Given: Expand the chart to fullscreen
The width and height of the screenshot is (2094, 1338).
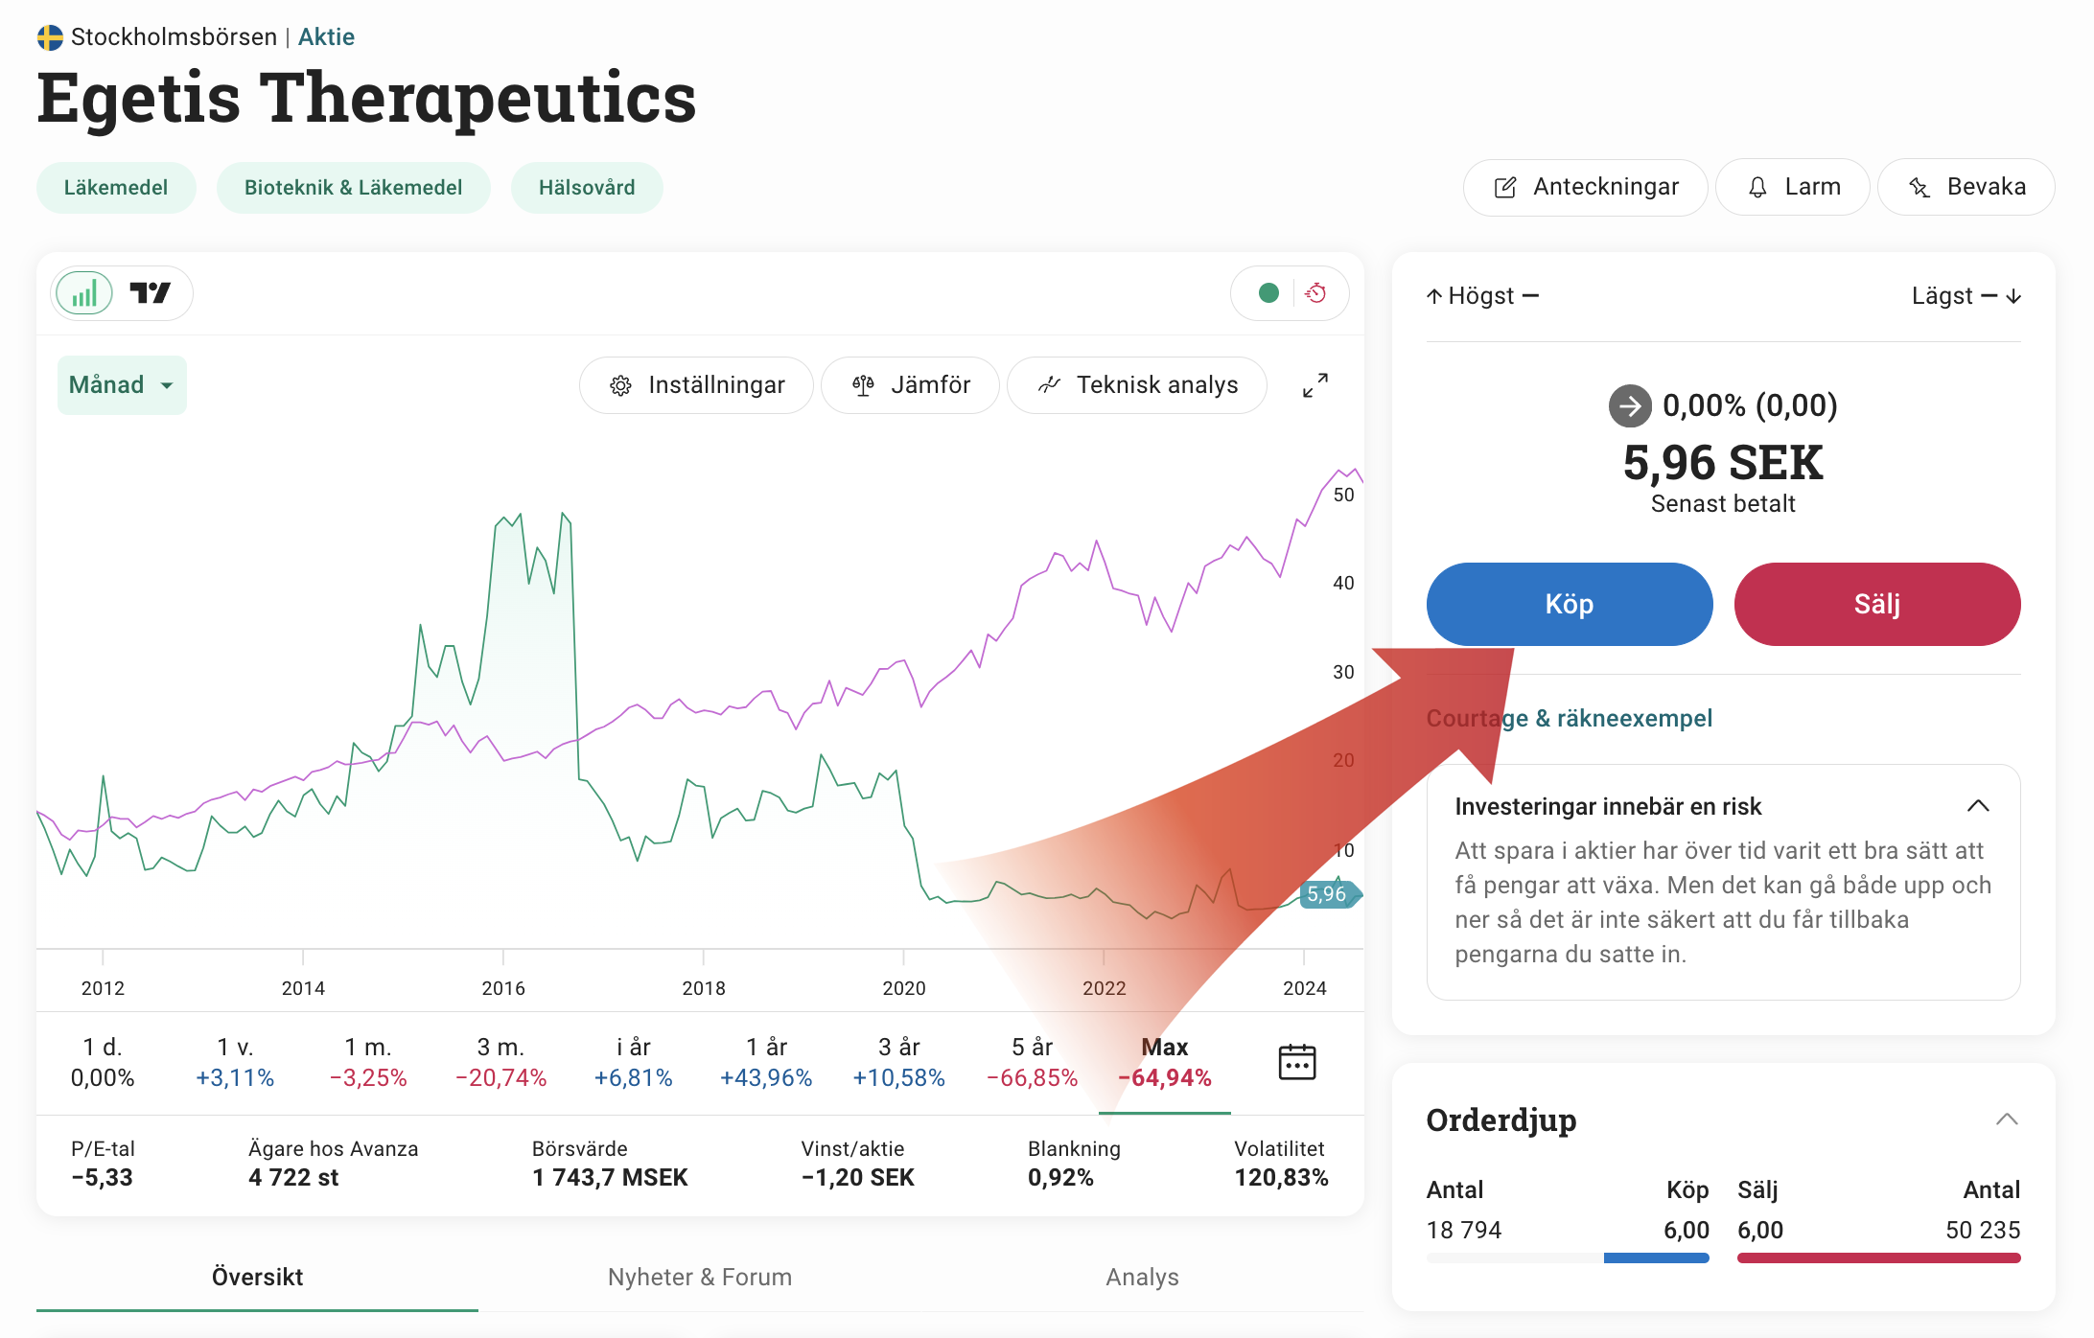Looking at the screenshot, I should (x=1315, y=385).
